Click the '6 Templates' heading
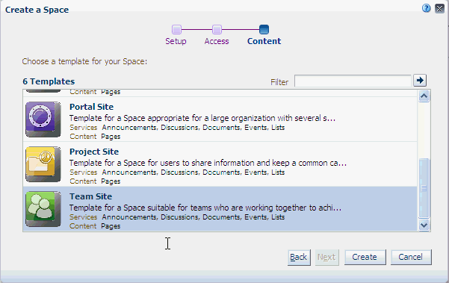 [49, 81]
